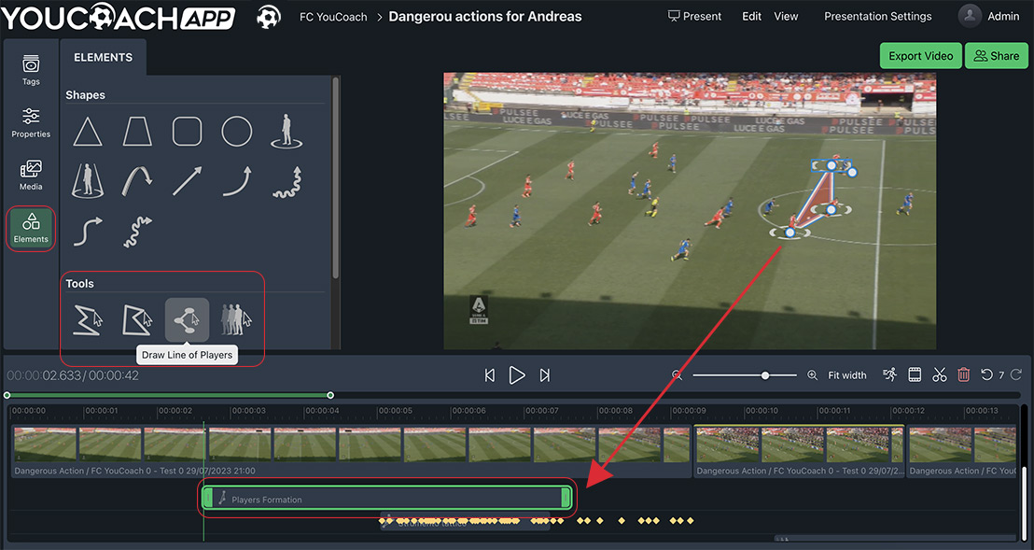This screenshot has height=550, width=1034.
Task: Open the Tags sidebar panel
Action: 31,71
